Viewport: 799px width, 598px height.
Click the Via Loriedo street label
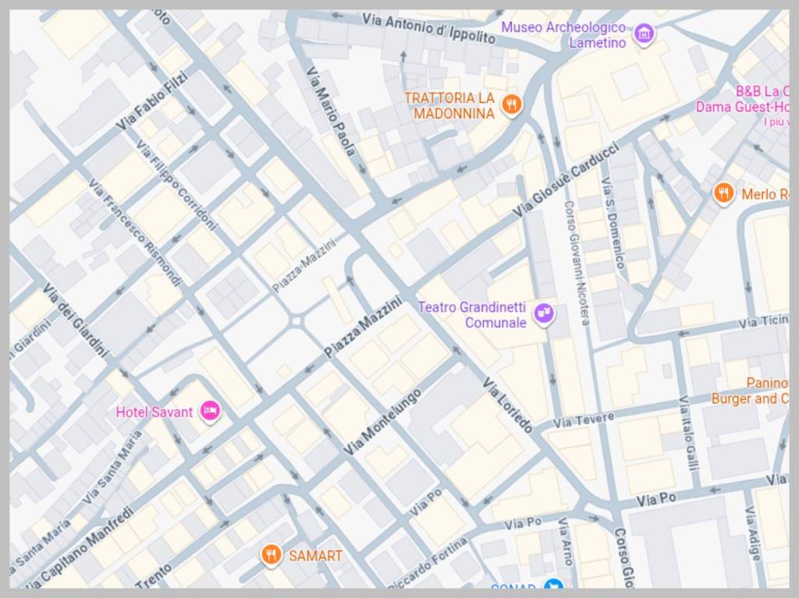pos(507,405)
